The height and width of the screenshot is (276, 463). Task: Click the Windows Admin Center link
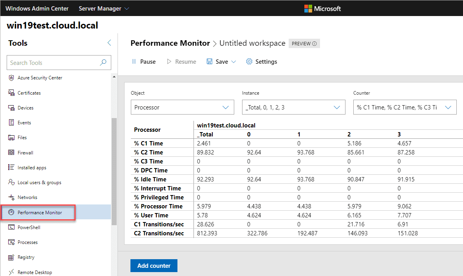coord(37,8)
